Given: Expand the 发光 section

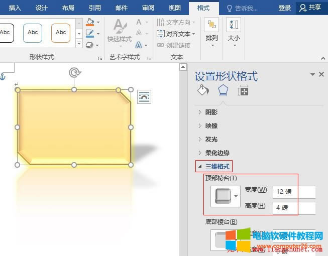Looking at the screenshot, I should pyautogui.click(x=211, y=140).
